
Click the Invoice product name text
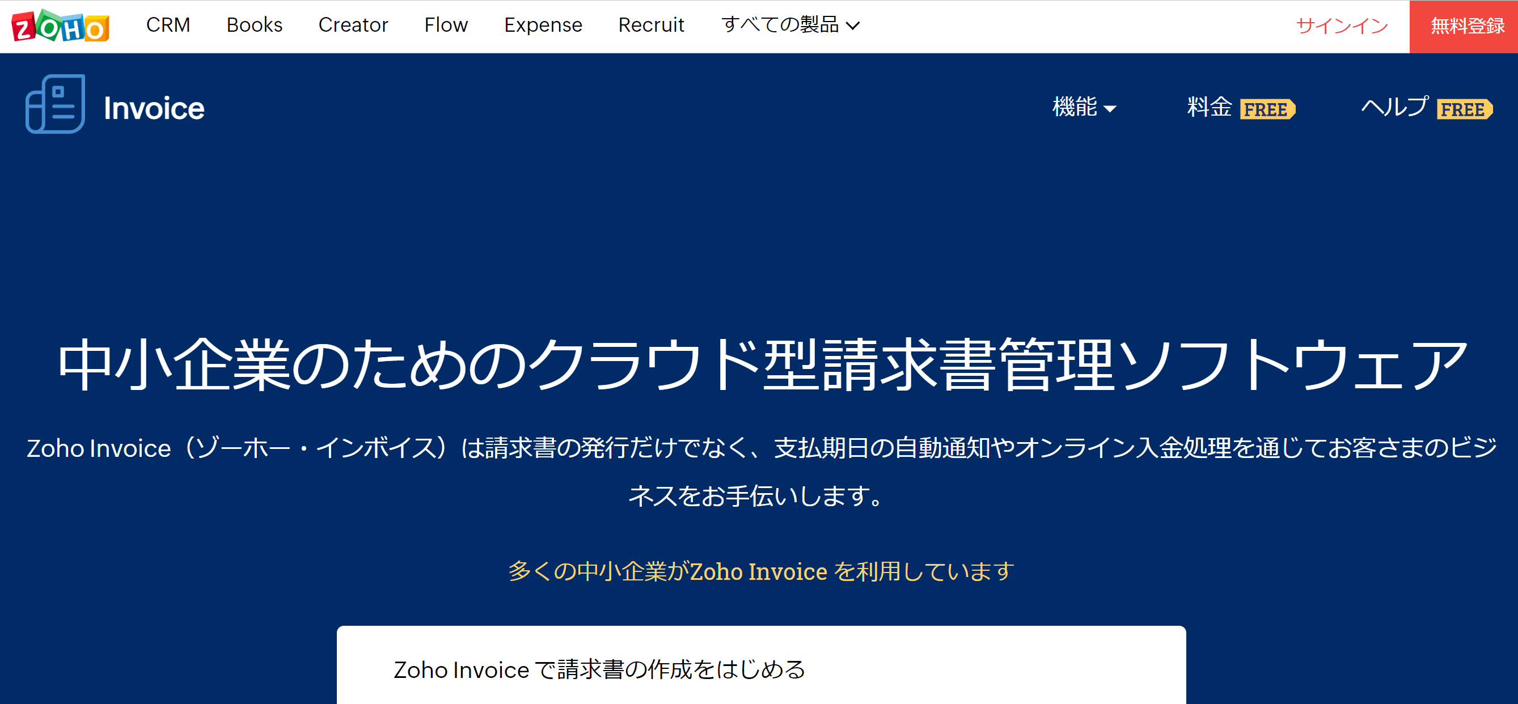pyautogui.click(x=154, y=108)
